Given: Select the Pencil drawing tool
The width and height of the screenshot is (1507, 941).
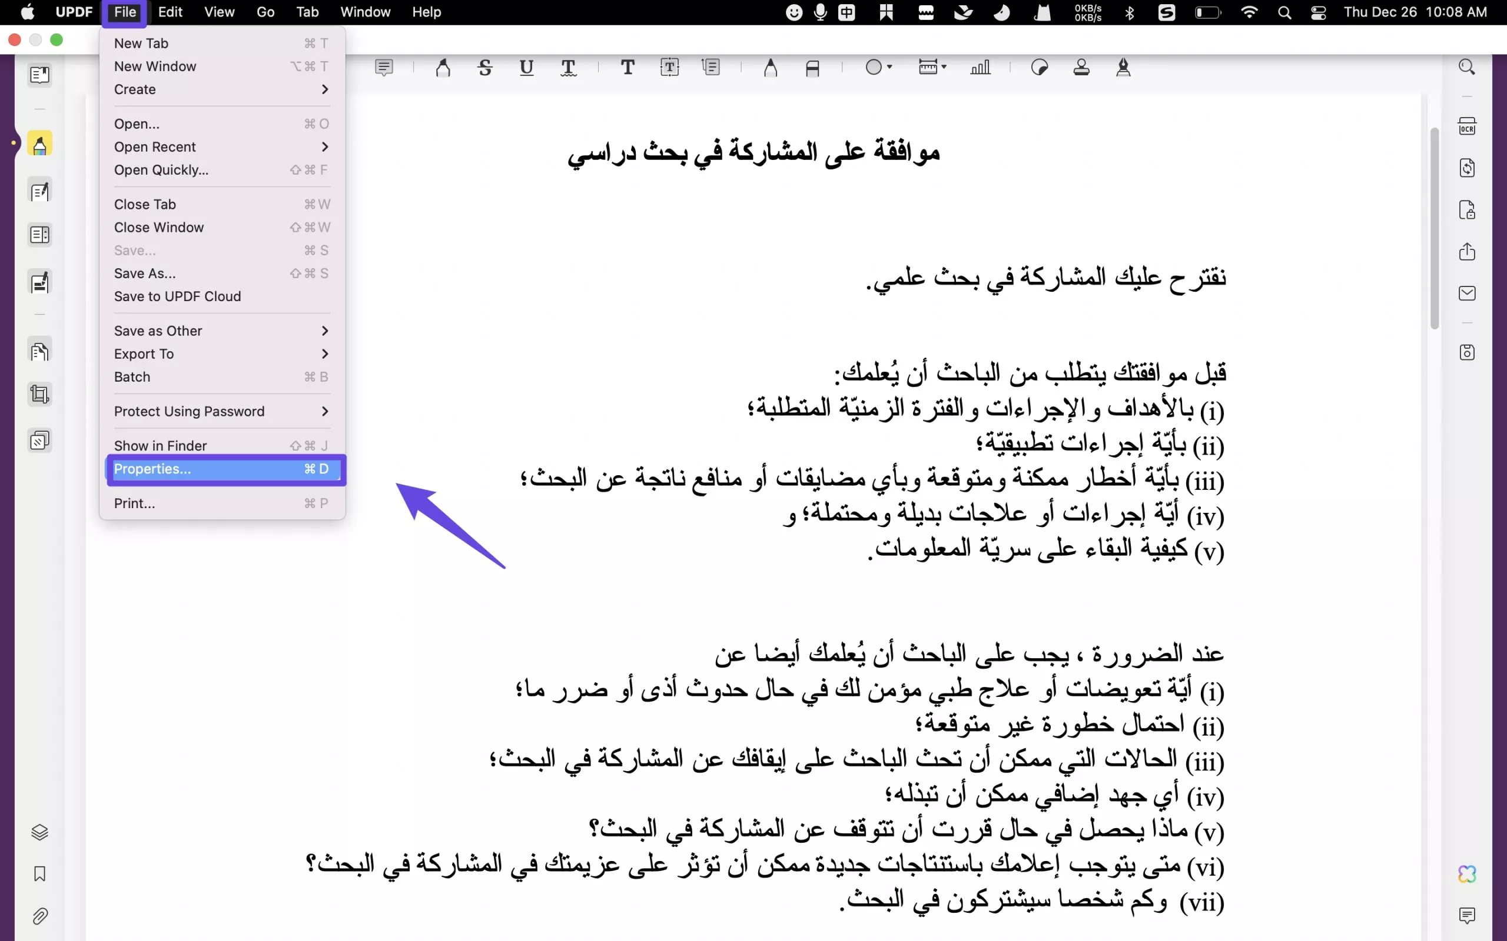Looking at the screenshot, I should tap(771, 66).
